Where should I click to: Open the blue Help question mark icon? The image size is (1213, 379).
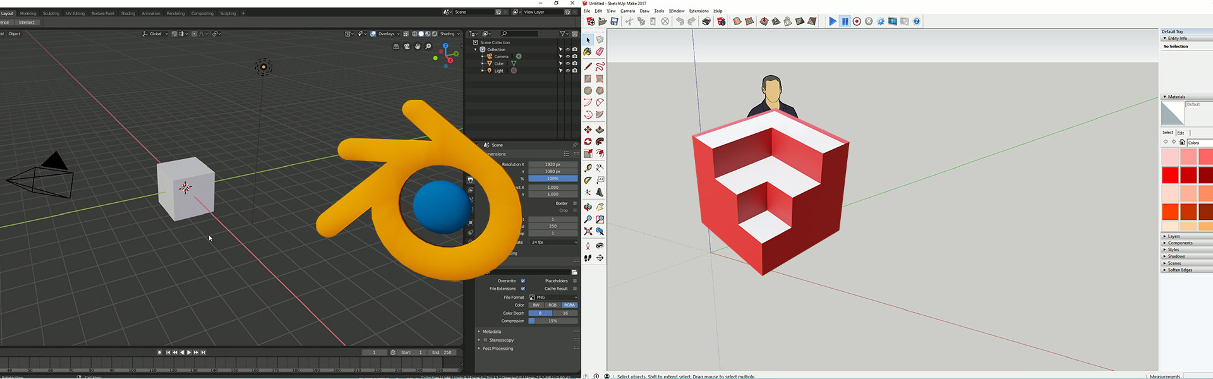[917, 21]
